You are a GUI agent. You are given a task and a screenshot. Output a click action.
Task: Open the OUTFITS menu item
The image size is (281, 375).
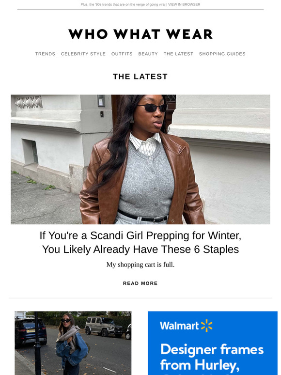tap(122, 54)
